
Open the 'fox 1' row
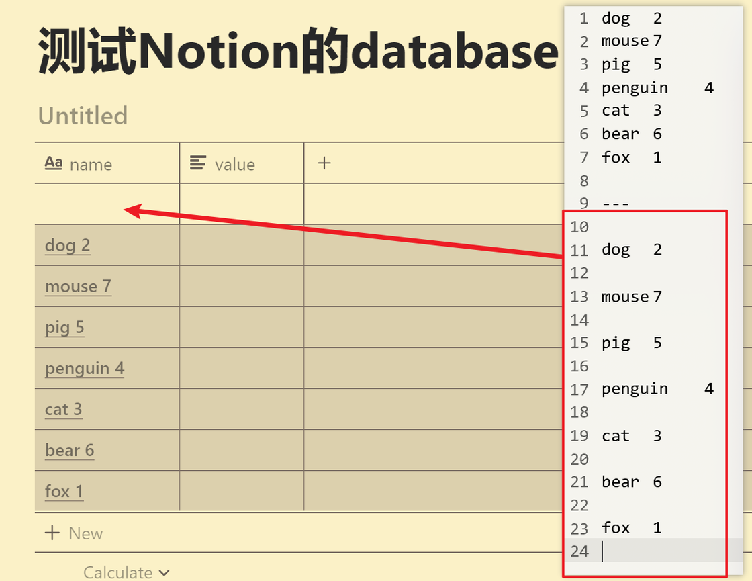[64, 492]
